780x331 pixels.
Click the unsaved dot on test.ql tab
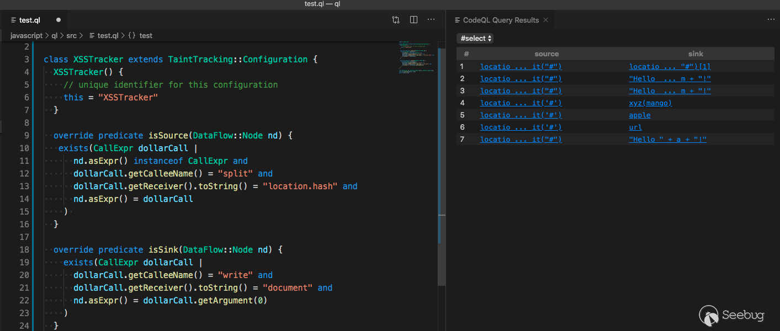pyautogui.click(x=58, y=20)
